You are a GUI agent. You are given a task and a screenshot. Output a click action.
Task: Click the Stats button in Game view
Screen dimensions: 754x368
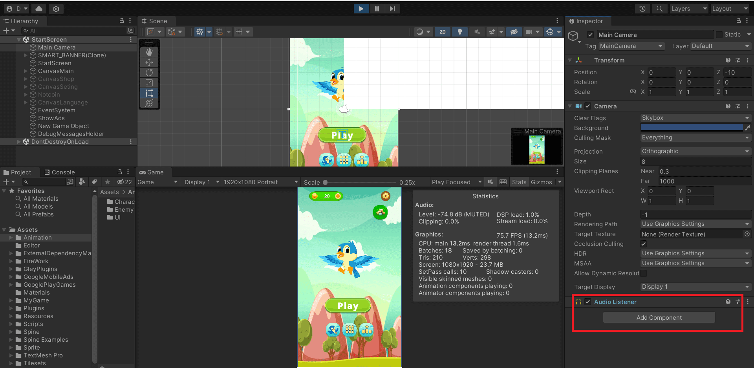[x=519, y=182]
